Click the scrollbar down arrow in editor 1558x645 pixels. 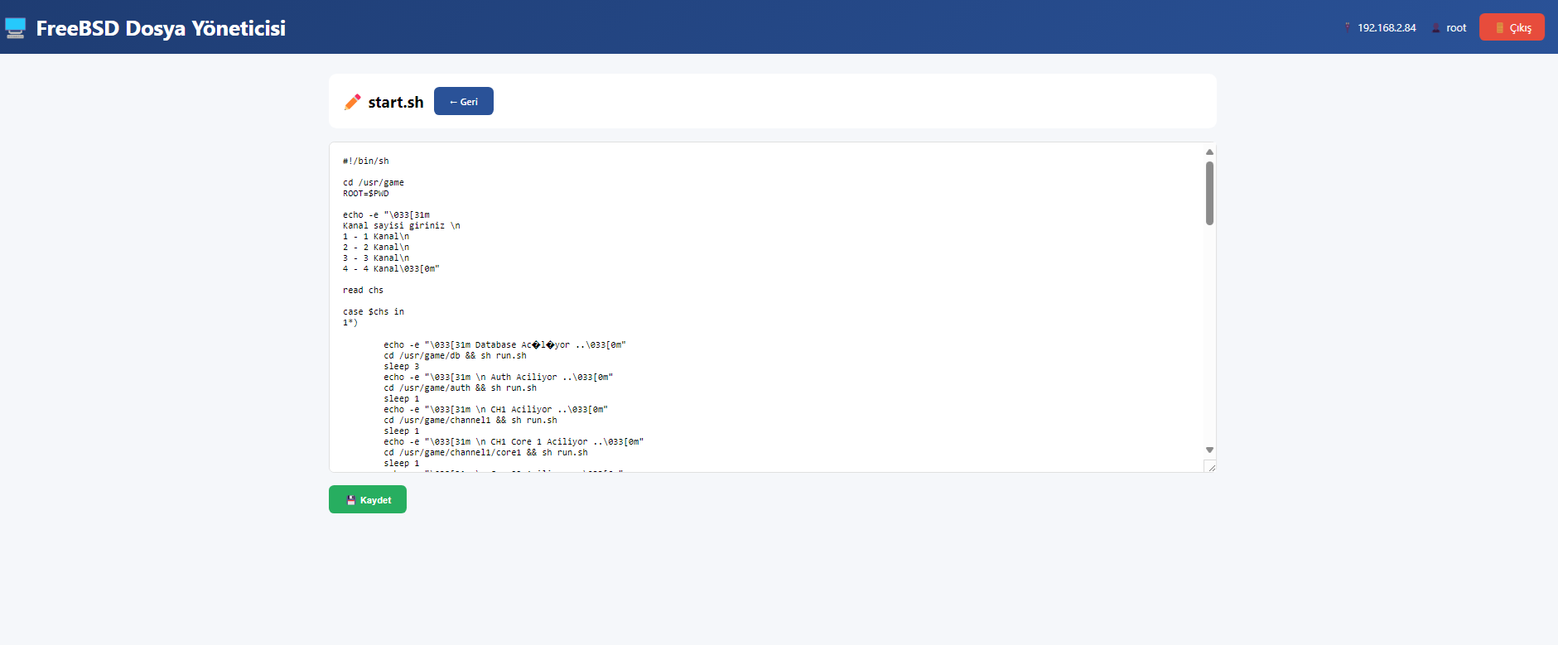point(1209,450)
